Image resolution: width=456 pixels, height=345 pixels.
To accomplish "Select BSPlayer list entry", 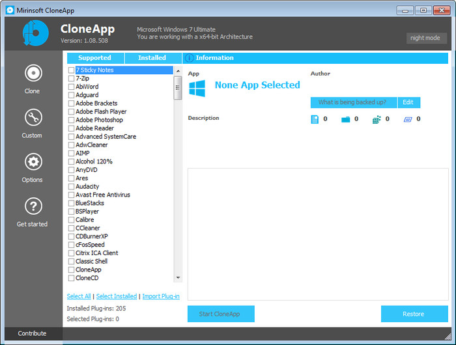I will [87, 212].
